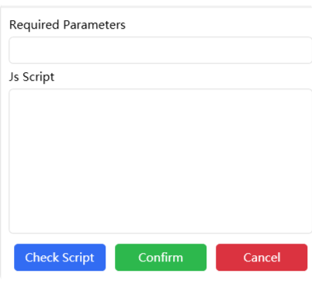
Task: Click the blue Check Script button
Action: click(60, 258)
